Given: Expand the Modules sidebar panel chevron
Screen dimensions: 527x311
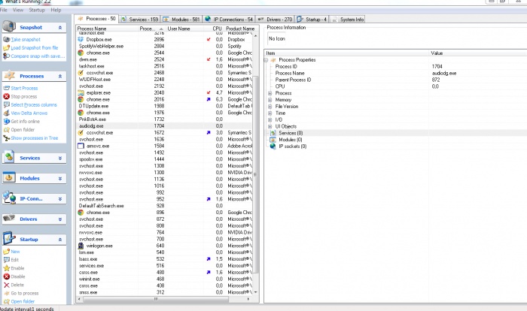Looking at the screenshot, I should coord(60,179).
